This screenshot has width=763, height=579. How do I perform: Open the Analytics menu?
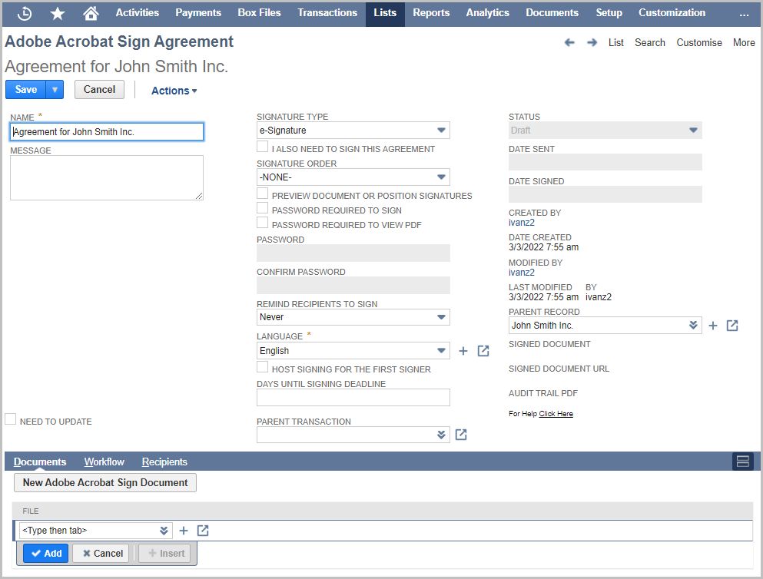[488, 13]
